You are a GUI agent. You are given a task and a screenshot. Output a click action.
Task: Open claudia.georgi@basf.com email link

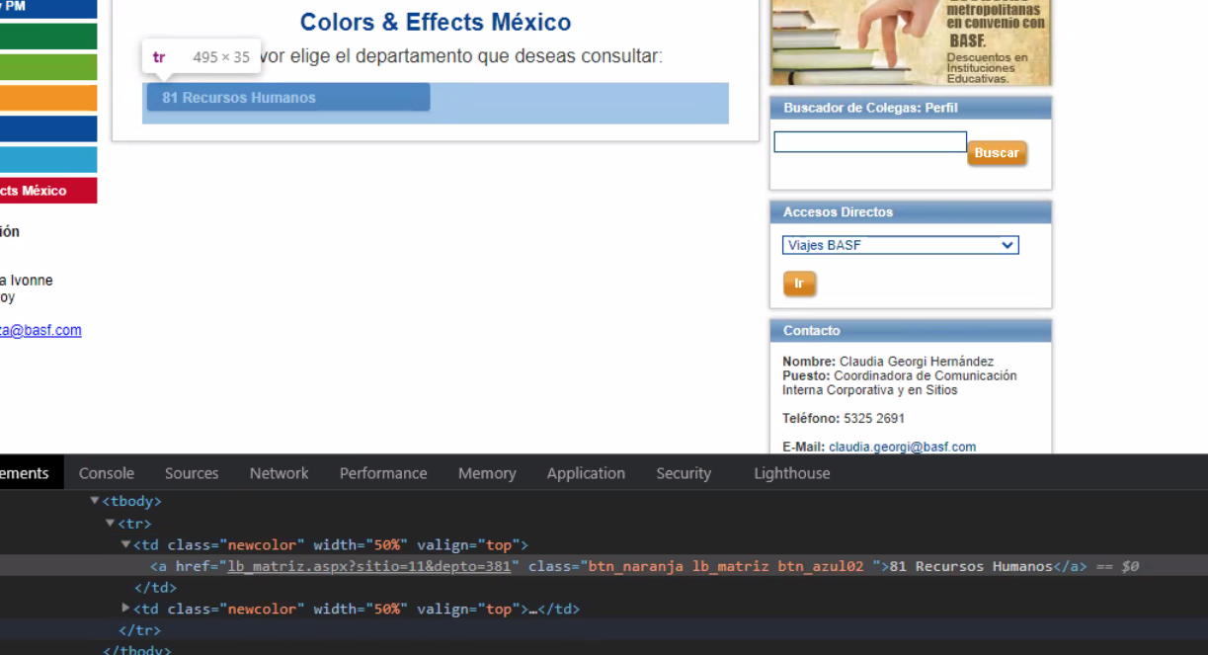902,447
